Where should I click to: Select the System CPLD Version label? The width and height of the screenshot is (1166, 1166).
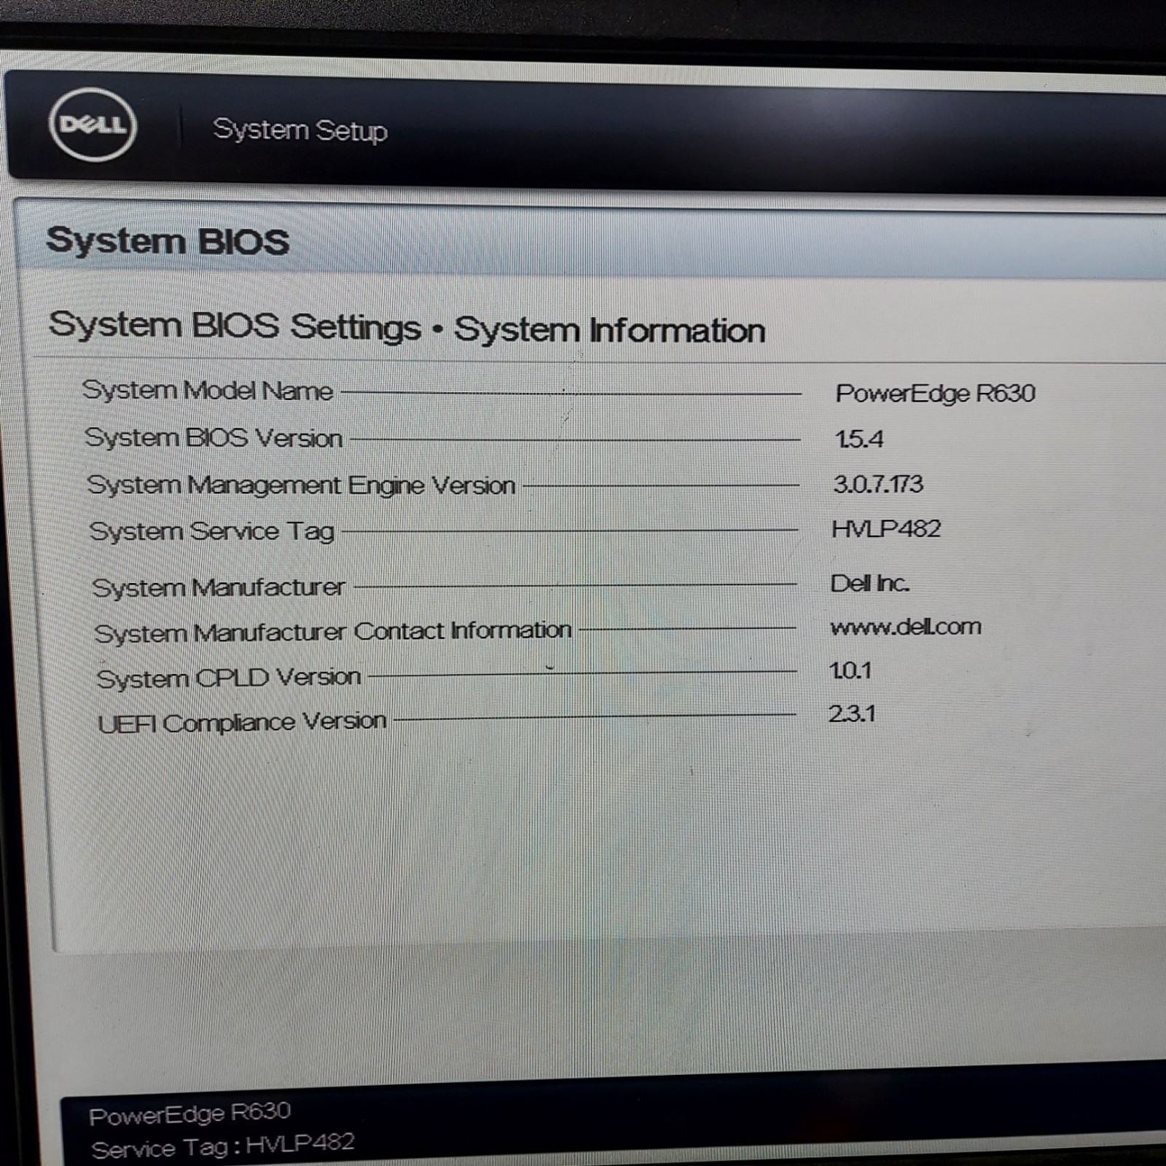coord(229,678)
